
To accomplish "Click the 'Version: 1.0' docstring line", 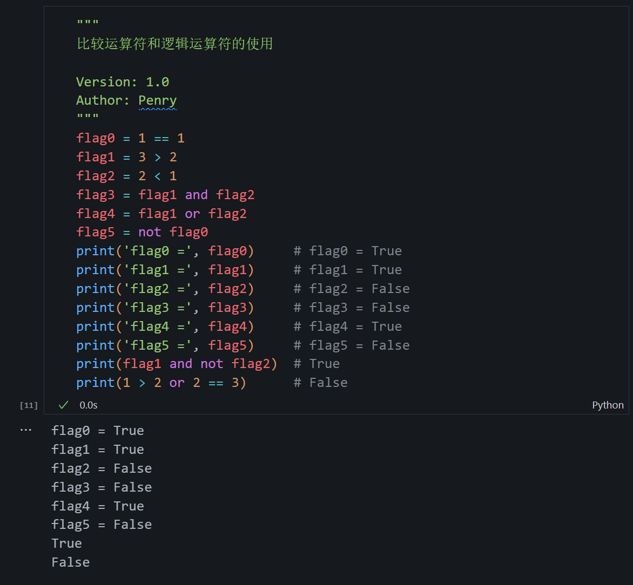I will (123, 82).
